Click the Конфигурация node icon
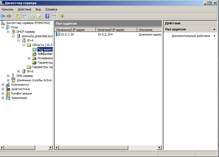Viewport: 219px width, 157px height. tap(8, 93)
